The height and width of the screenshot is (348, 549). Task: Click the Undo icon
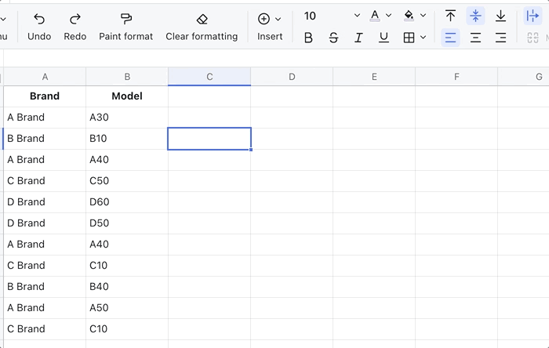pos(39,19)
